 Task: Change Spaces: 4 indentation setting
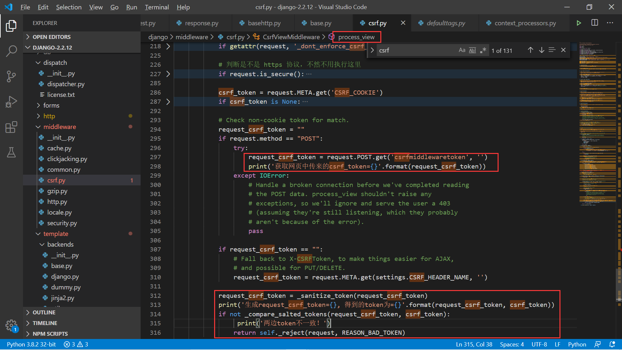coord(512,344)
